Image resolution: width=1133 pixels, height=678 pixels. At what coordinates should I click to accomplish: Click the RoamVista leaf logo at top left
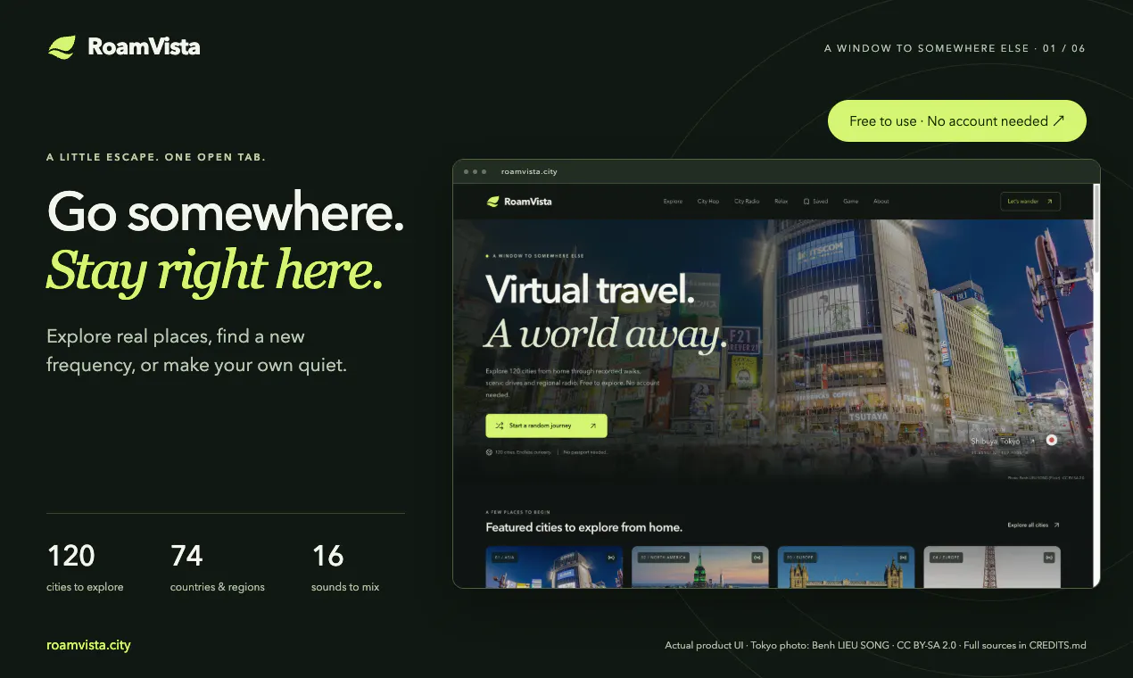(62, 47)
